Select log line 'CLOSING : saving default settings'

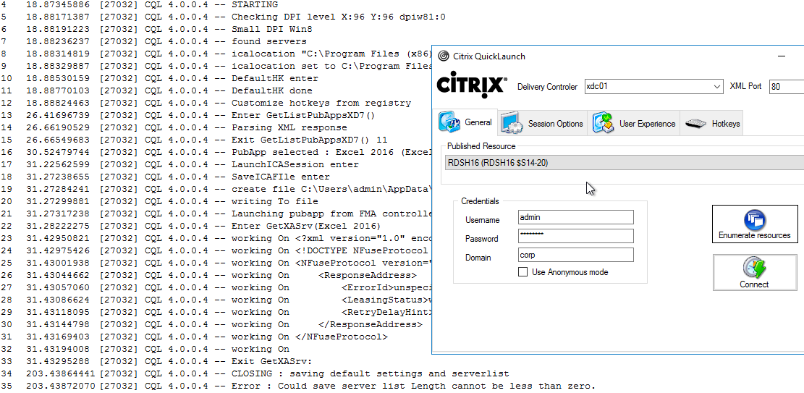point(255,374)
